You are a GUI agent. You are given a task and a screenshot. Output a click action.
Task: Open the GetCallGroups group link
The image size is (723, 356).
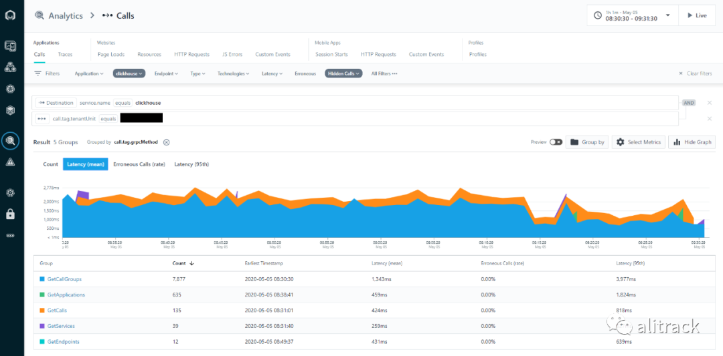click(64, 279)
